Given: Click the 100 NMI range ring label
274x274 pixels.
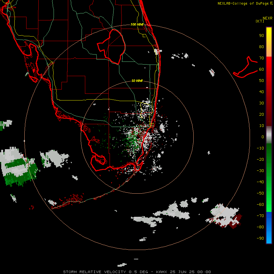Looking at the screenshot, I should (x=137, y=24).
